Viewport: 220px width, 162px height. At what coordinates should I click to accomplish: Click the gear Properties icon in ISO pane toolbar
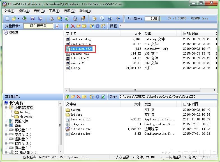click(x=97, y=26)
